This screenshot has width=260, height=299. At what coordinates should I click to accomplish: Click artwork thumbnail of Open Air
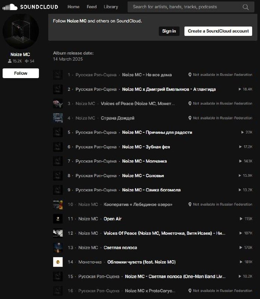point(58,219)
